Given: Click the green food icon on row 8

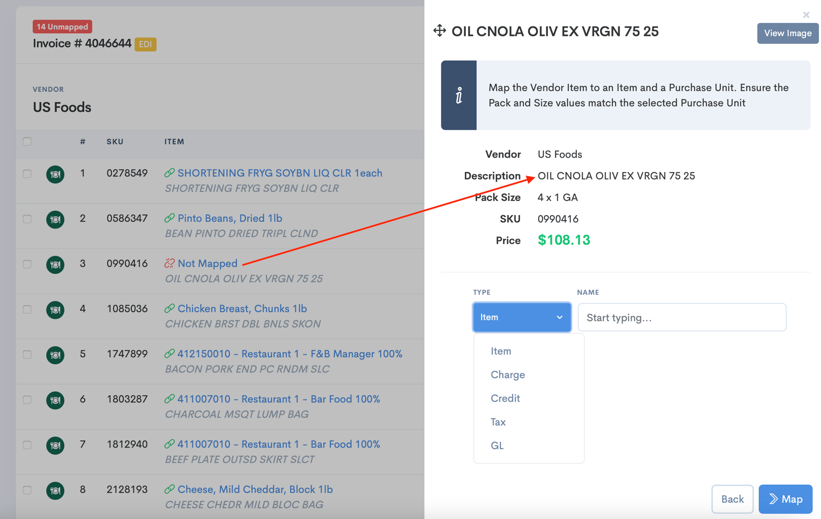Looking at the screenshot, I should click(55, 490).
